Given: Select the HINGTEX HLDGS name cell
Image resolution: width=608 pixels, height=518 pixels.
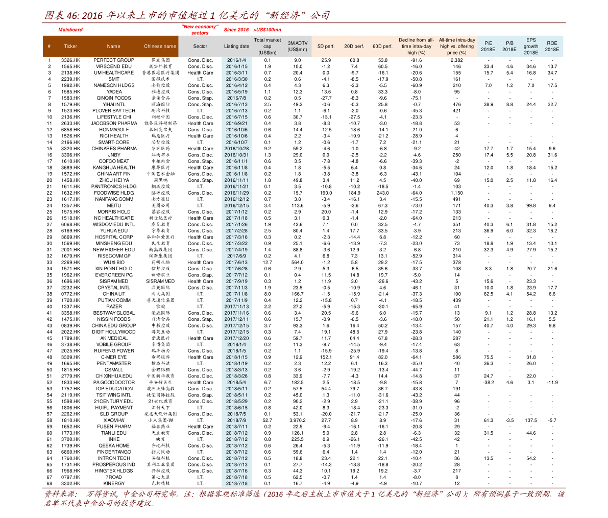Looking at the screenshot, I should pyautogui.click(x=114, y=470).
